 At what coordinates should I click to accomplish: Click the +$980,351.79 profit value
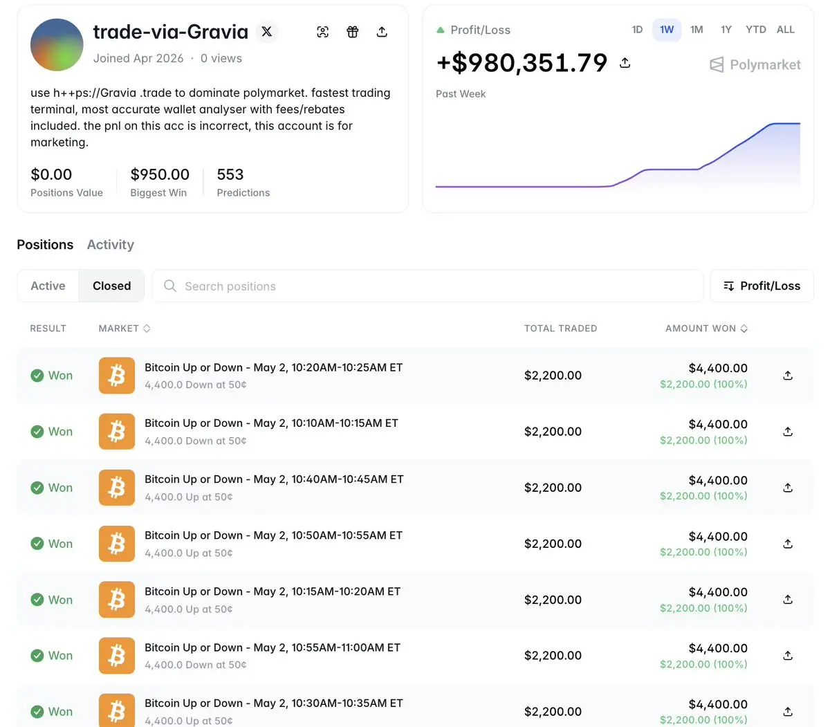[522, 63]
